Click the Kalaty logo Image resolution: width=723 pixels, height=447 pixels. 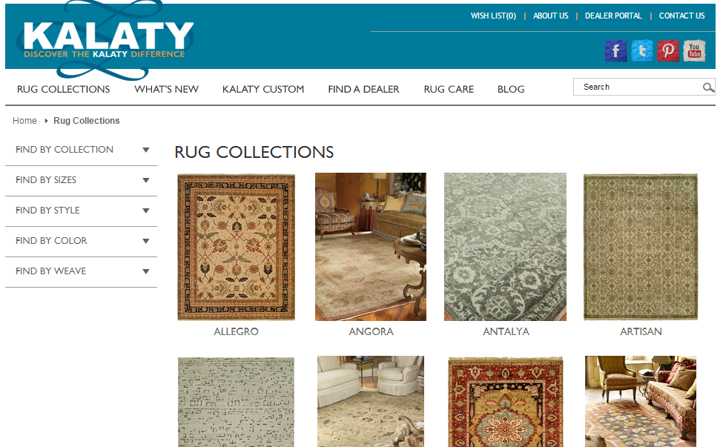pyautogui.click(x=108, y=41)
